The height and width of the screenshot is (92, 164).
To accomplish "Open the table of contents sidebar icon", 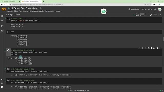I will (2, 16).
